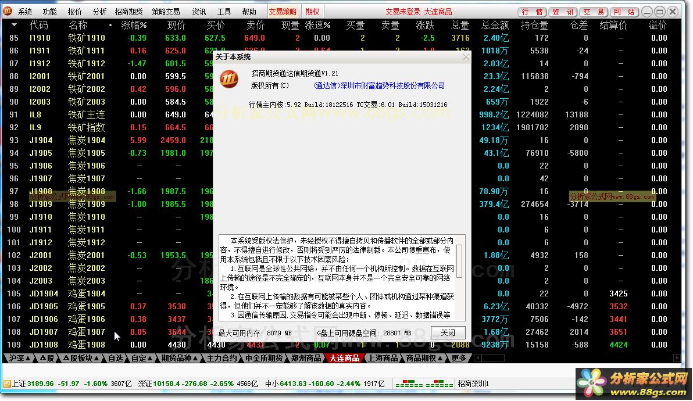Image resolution: width=693 pixels, height=401 pixels.
Task: Open the 帮助 menu
Action: (x=249, y=12)
